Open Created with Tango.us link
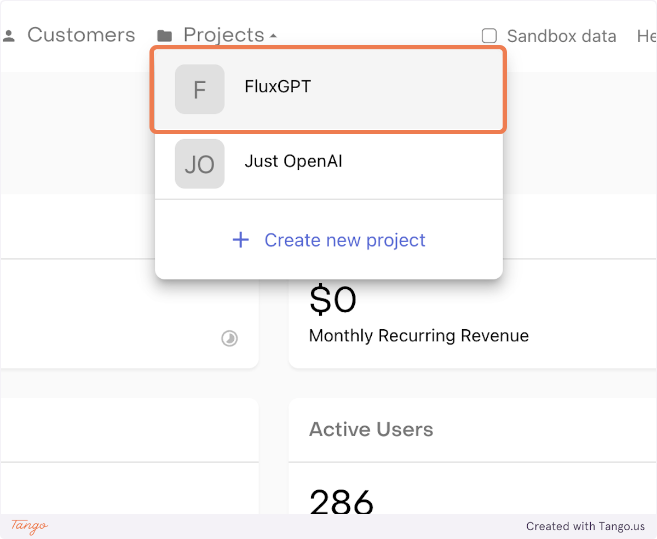 click(586, 526)
